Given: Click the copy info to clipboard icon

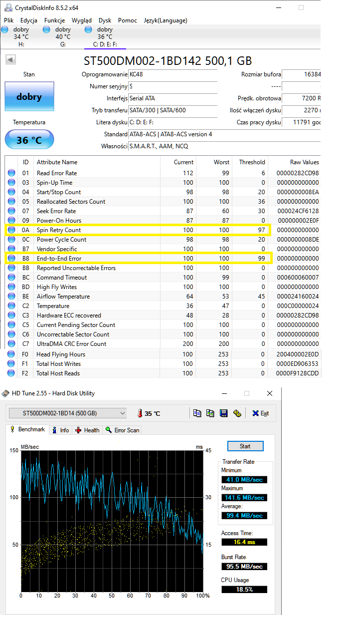Looking at the screenshot, I should tap(197, 413).
